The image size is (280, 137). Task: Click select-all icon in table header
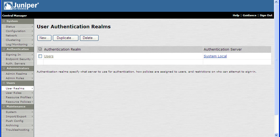40,49
